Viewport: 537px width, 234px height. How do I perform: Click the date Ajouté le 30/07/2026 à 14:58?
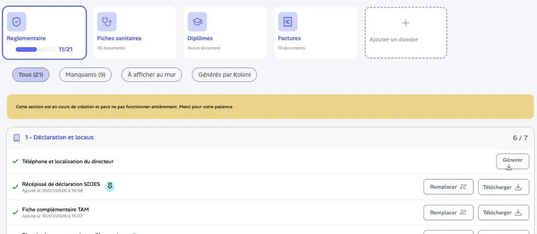pos(52,191)
